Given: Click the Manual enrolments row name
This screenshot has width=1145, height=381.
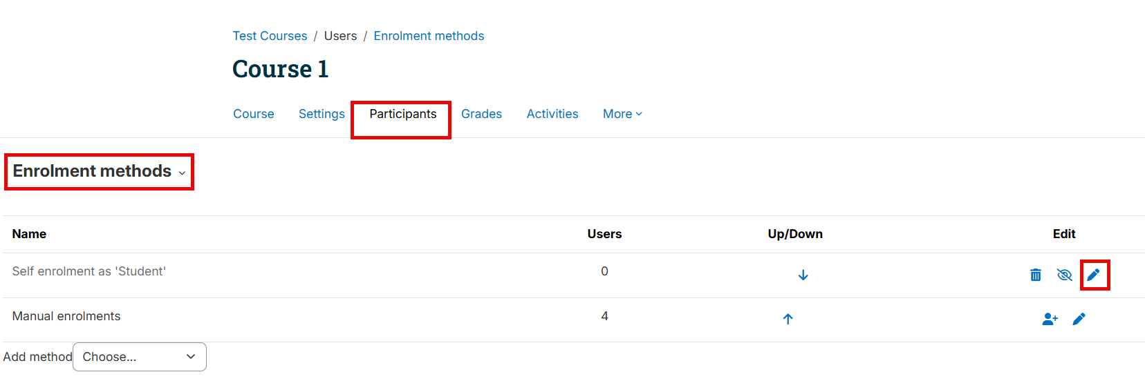Looking at the screenshot, I should click(66, 316).
